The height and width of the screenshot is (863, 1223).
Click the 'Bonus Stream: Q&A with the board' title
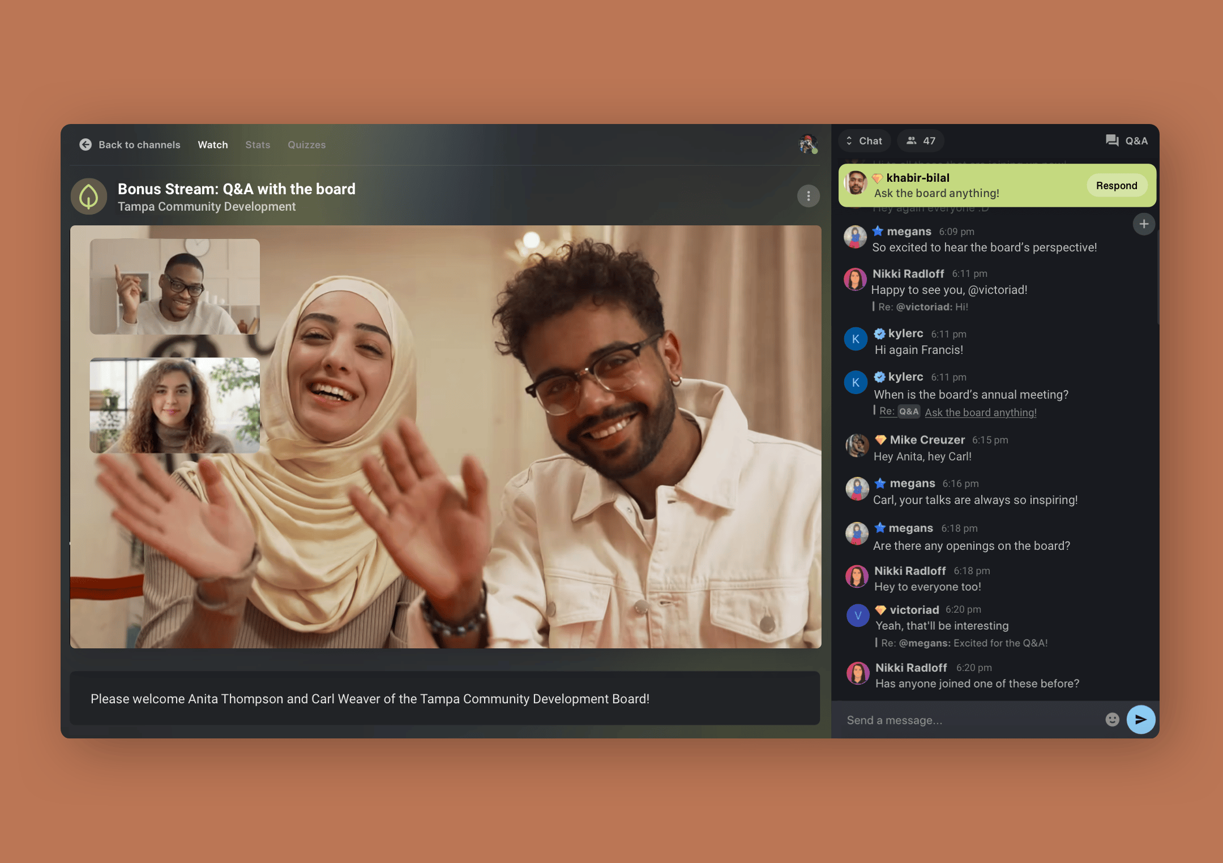pos(237,189)
